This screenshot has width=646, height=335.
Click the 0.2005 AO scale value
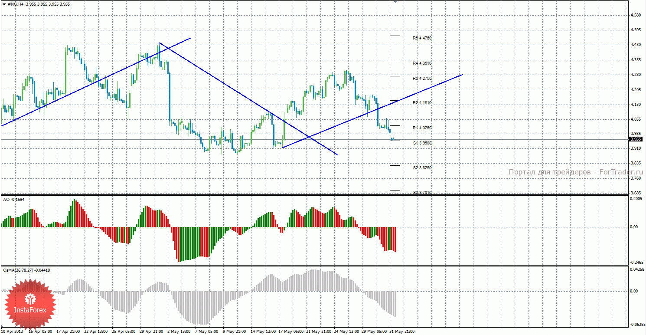(x=636, y=199)
